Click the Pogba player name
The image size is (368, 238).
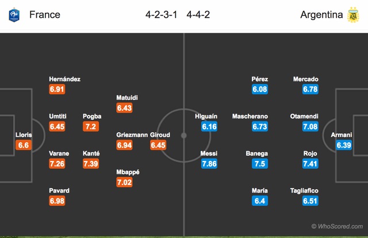pyautogui.click(x=92, y=116)
